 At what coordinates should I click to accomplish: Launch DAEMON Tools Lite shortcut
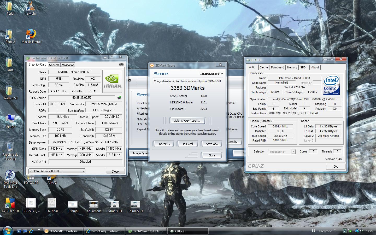pos(10,179)
